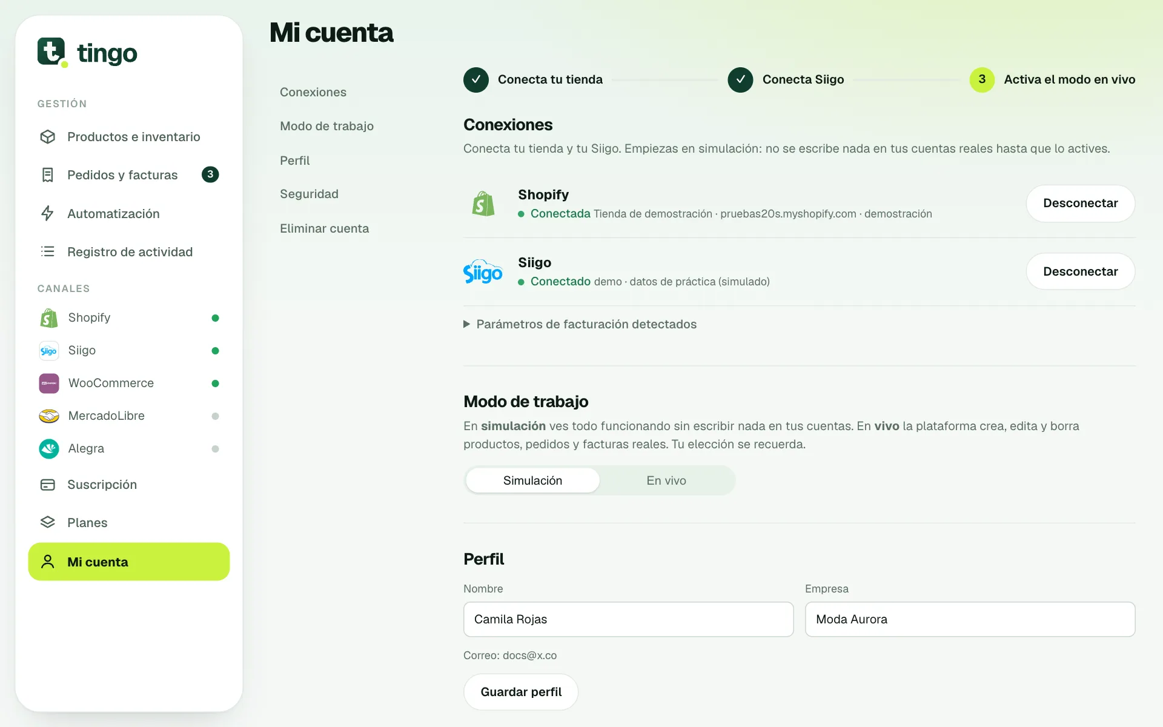Click the pending orders badge showing 3
Viewport: 1163px width, 727px height.
[x=210, y=174]
